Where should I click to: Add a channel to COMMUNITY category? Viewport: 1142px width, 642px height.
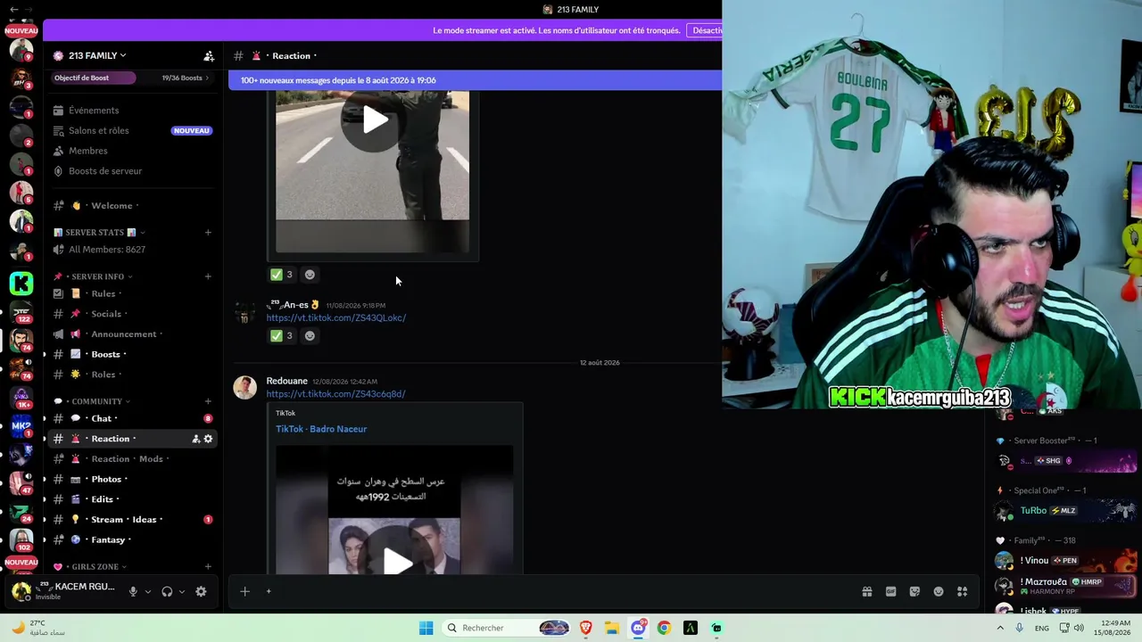pyautogui.click(x=208, y=401)
